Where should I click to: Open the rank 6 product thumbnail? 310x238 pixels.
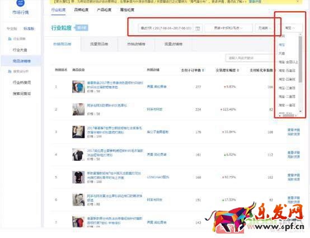[x=78, y=199]
